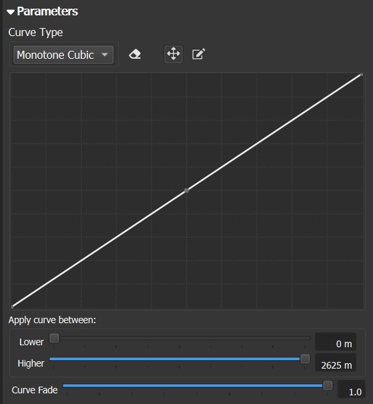Viewport: 373px width, 404px height.
Task: Click the Curve Fade slider handle
Action: point(328,385)
